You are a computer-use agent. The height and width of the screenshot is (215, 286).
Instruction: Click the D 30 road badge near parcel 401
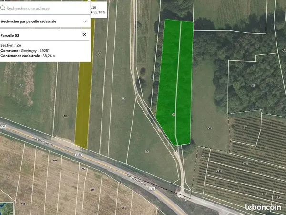pyautogui.click(x=78, y=155)
